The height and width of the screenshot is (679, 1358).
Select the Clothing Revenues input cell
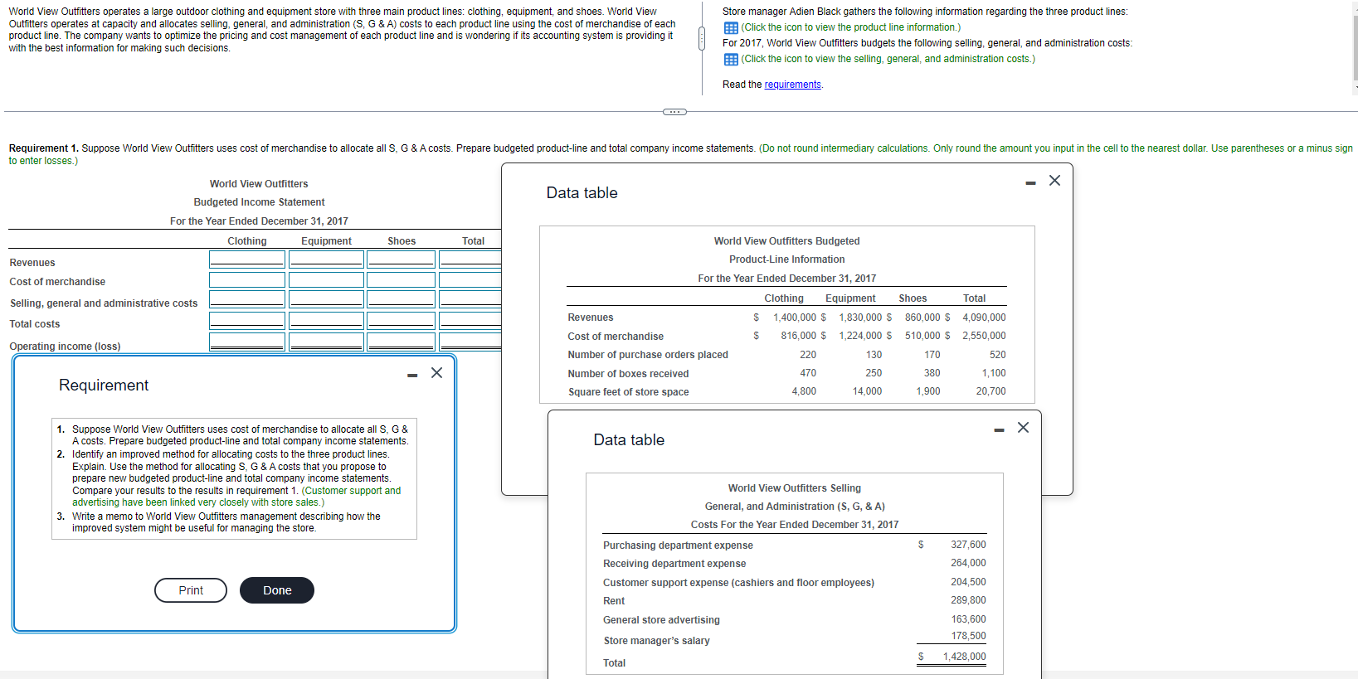[x=247, y=259]
